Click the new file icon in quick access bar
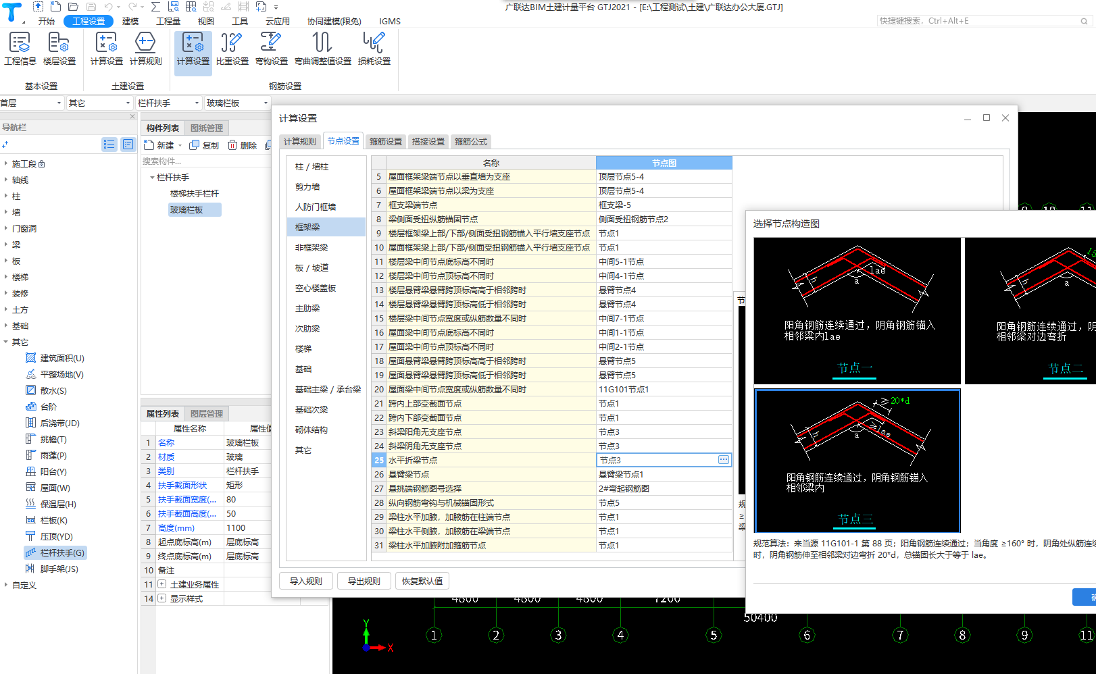This screenshot has width=1096, height=674. point(55,7)
